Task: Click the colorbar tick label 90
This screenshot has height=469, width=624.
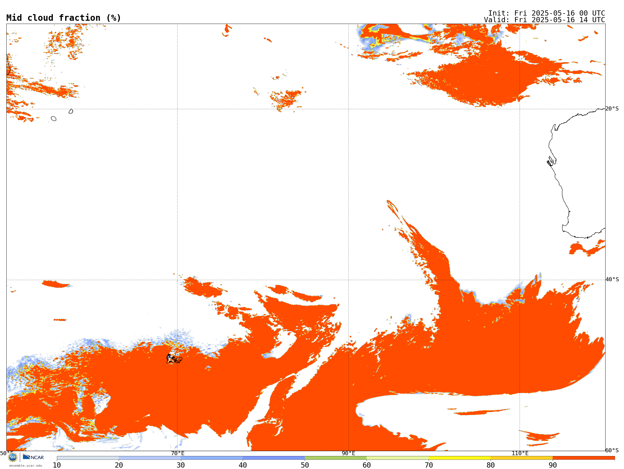Action: click(x=553, y=465)
